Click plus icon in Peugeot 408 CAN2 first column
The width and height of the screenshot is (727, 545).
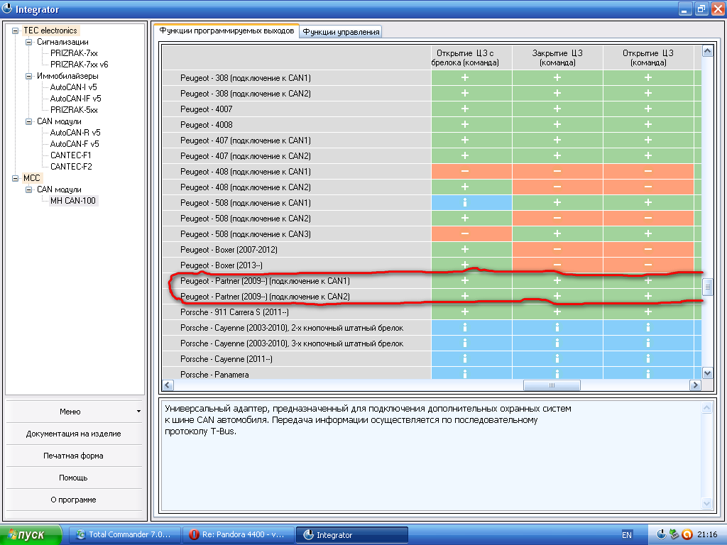[x=465, y=187]
